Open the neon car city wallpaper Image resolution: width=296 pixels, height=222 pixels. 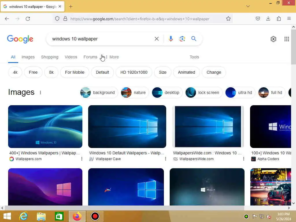271,187
